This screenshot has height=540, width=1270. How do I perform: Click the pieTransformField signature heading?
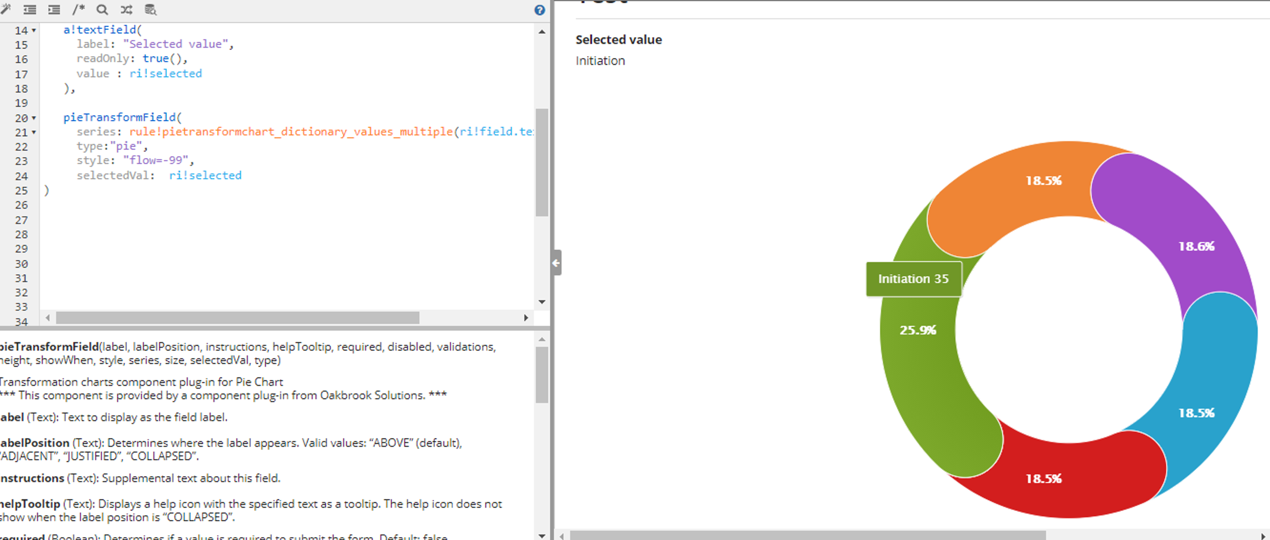(247, 353)
